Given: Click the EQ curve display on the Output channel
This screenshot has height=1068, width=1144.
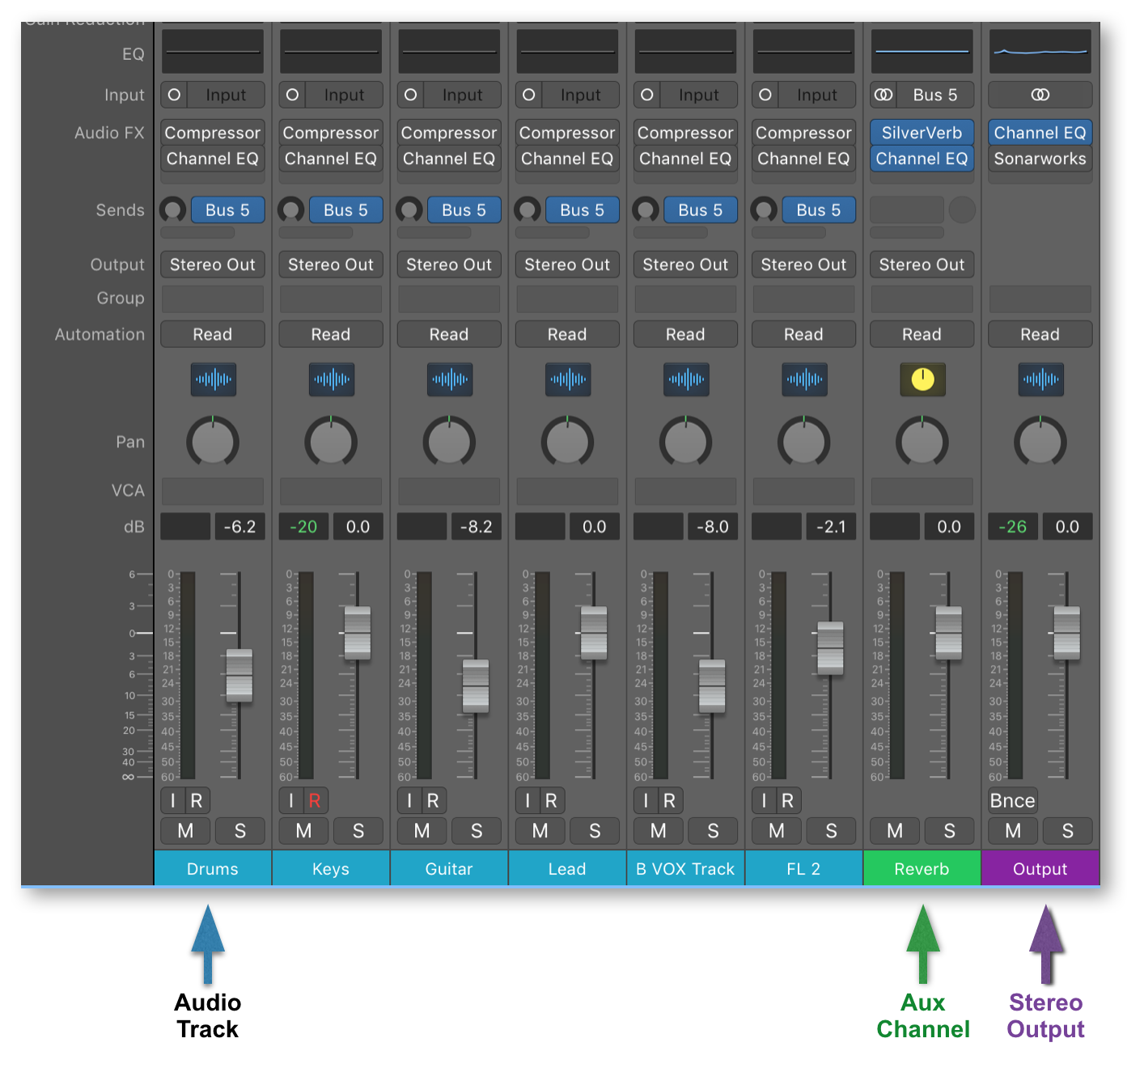Looking at the screenshot, I should coord(1040,50).
